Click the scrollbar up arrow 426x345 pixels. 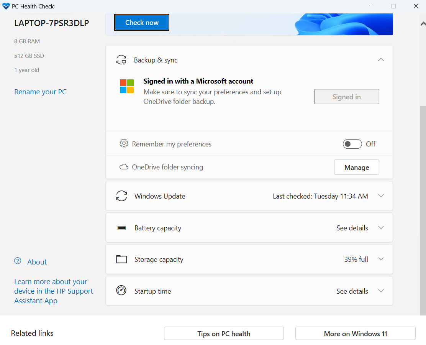(423, 24)
